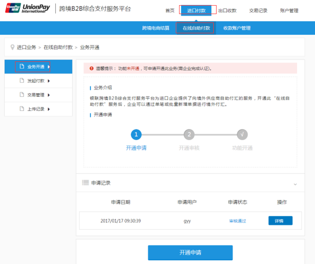Click 进口业务 in the breadcrumb

point(26,47)
